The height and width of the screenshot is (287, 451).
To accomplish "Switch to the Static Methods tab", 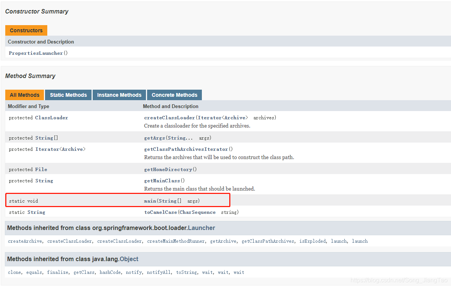I will click(68, 95).
